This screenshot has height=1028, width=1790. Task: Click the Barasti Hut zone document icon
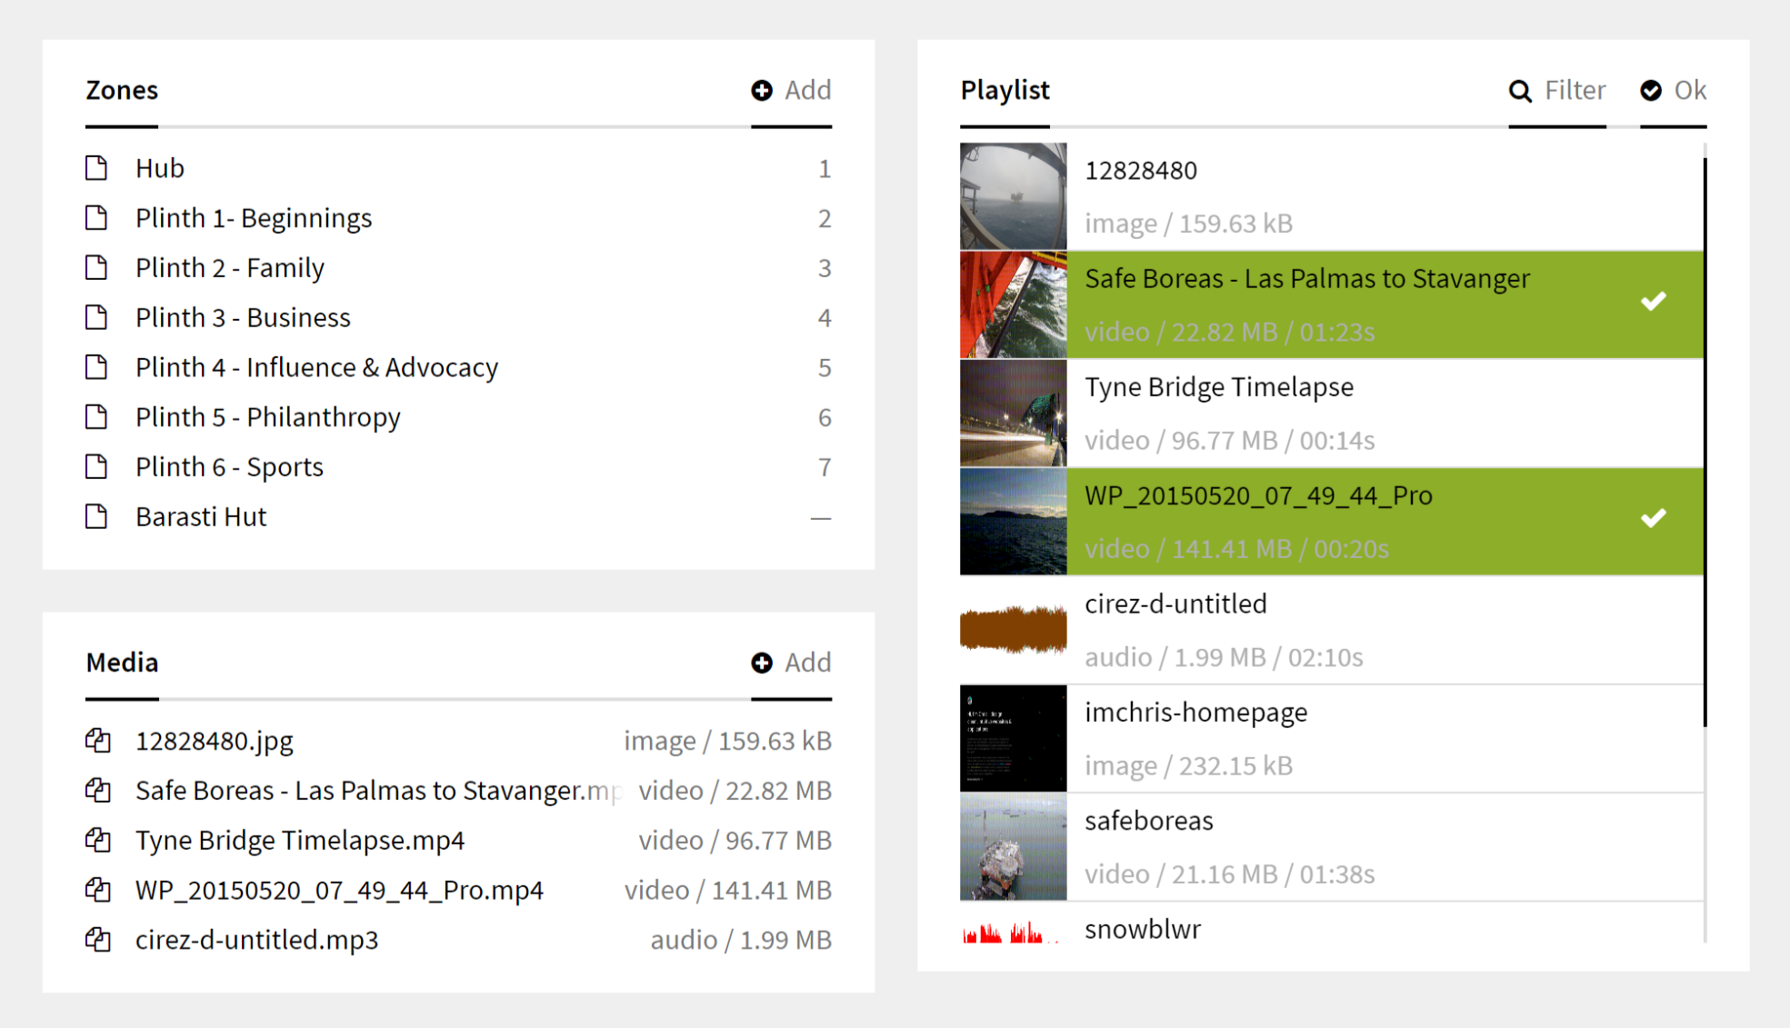pos(96,516)
